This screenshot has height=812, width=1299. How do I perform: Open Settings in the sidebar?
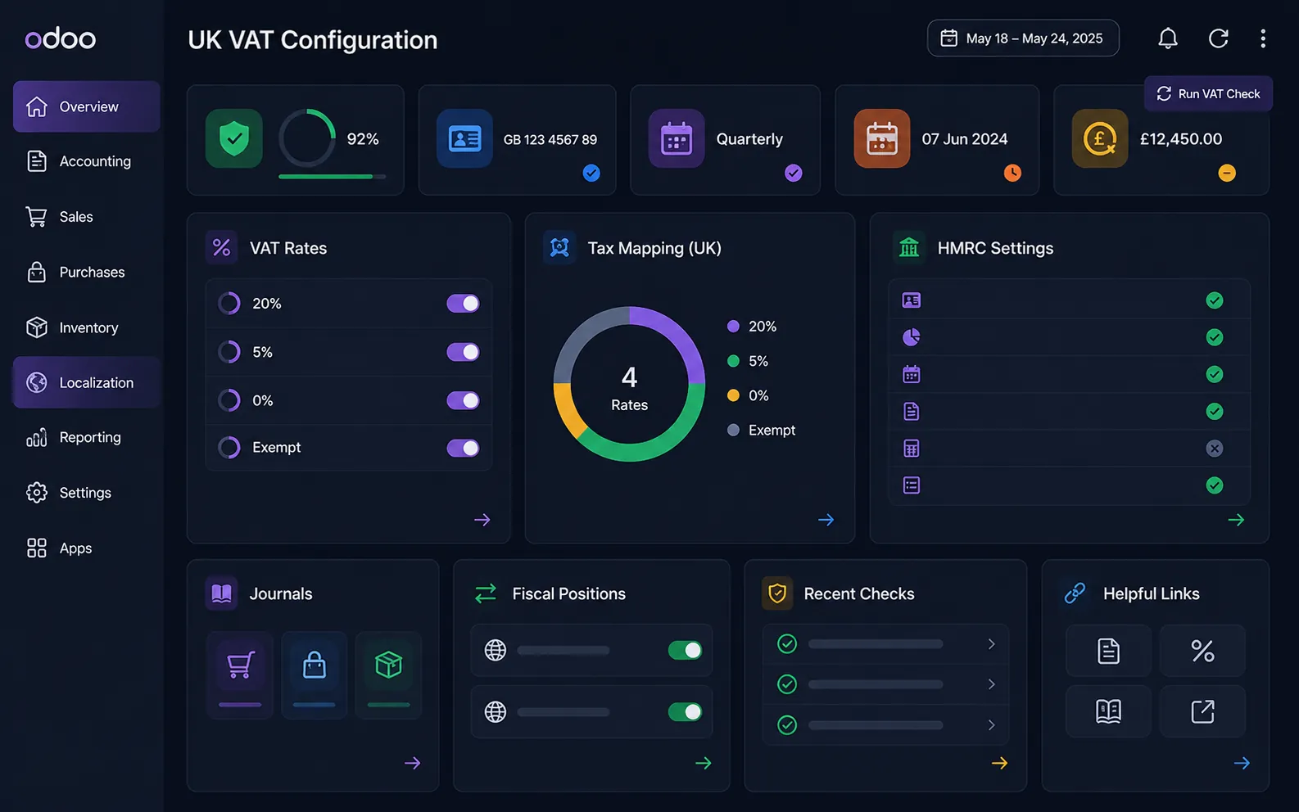click(x=87, y=493)
